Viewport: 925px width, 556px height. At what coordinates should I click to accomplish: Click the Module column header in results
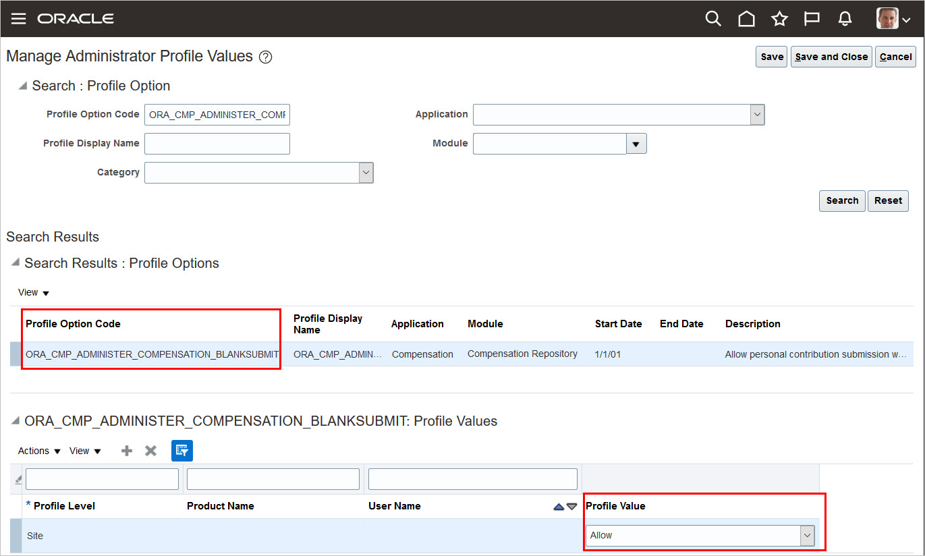click(x=485, y=324)
